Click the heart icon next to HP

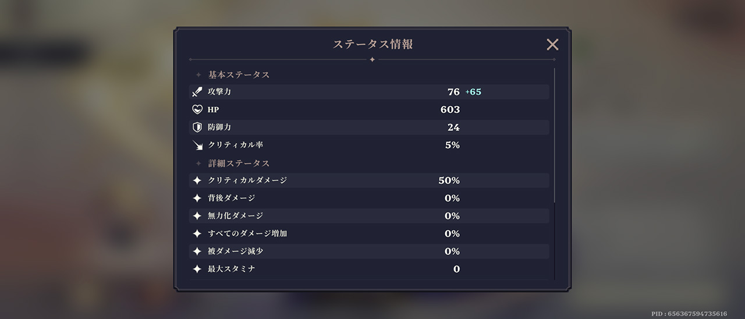[197, 109]
